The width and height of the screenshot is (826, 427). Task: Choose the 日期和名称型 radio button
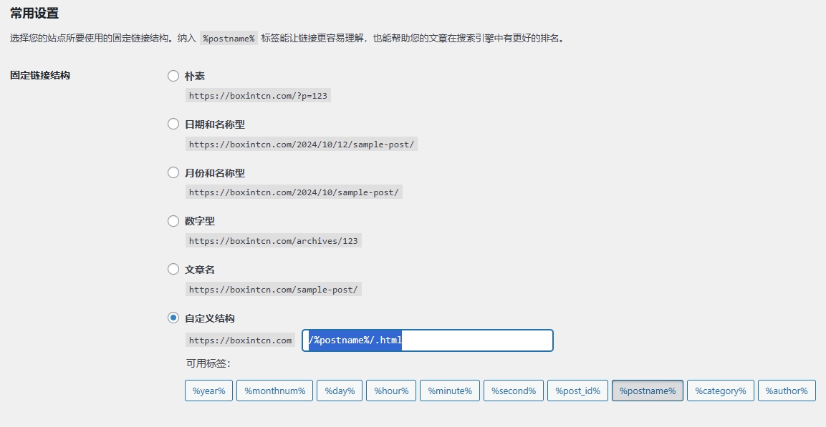[x=173, y=123]
